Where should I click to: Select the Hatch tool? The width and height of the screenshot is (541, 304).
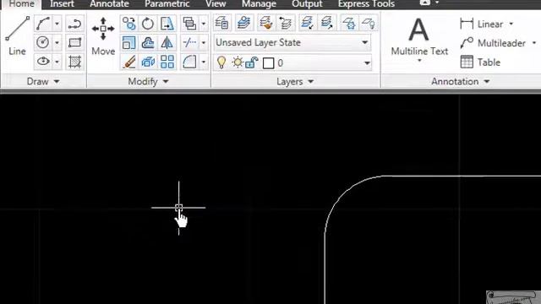pos(74,62)
